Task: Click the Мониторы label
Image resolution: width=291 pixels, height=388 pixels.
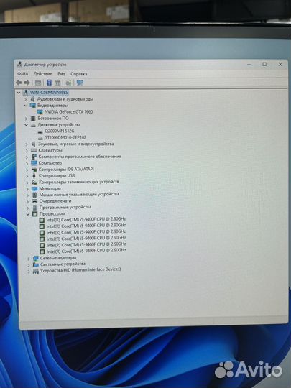Action: [x=50, y=188]
